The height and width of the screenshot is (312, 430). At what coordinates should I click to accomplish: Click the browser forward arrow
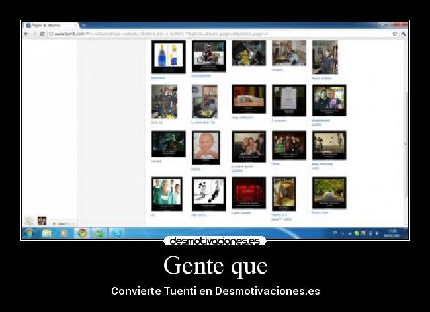click(34, 34)
